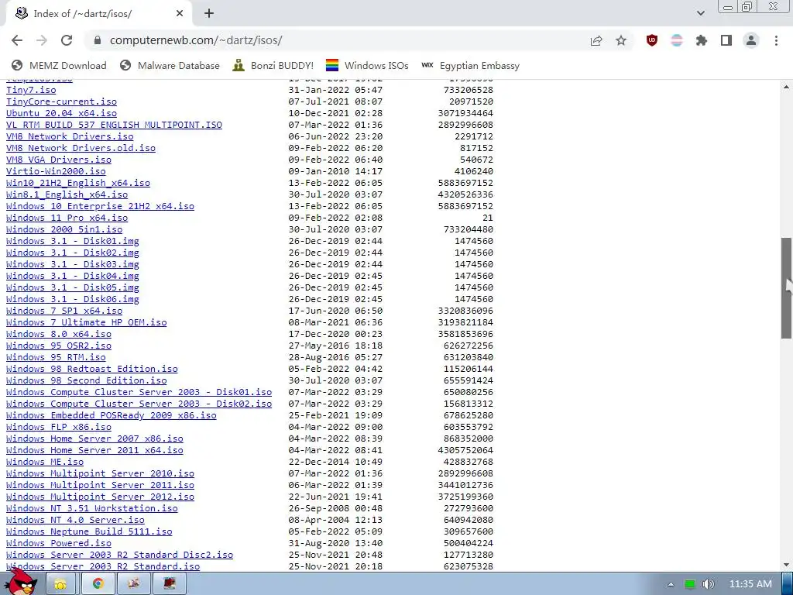
Task: Download Windows_2000_5in1.iso
Action: click(64, 229)
